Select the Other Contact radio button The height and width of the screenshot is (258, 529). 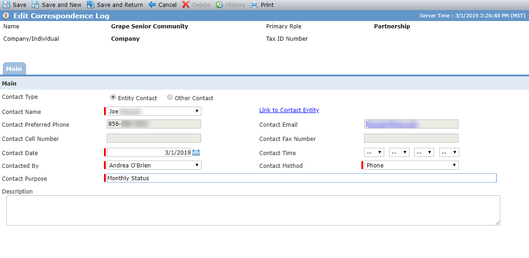170,97
